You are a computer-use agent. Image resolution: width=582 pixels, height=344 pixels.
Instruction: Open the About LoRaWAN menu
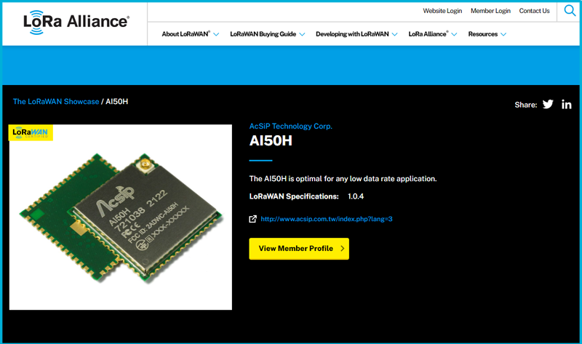point(186,34)
